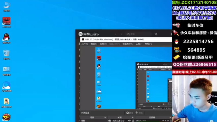Open the 工具(T) menu in OBS

click(x=139, y=44)
